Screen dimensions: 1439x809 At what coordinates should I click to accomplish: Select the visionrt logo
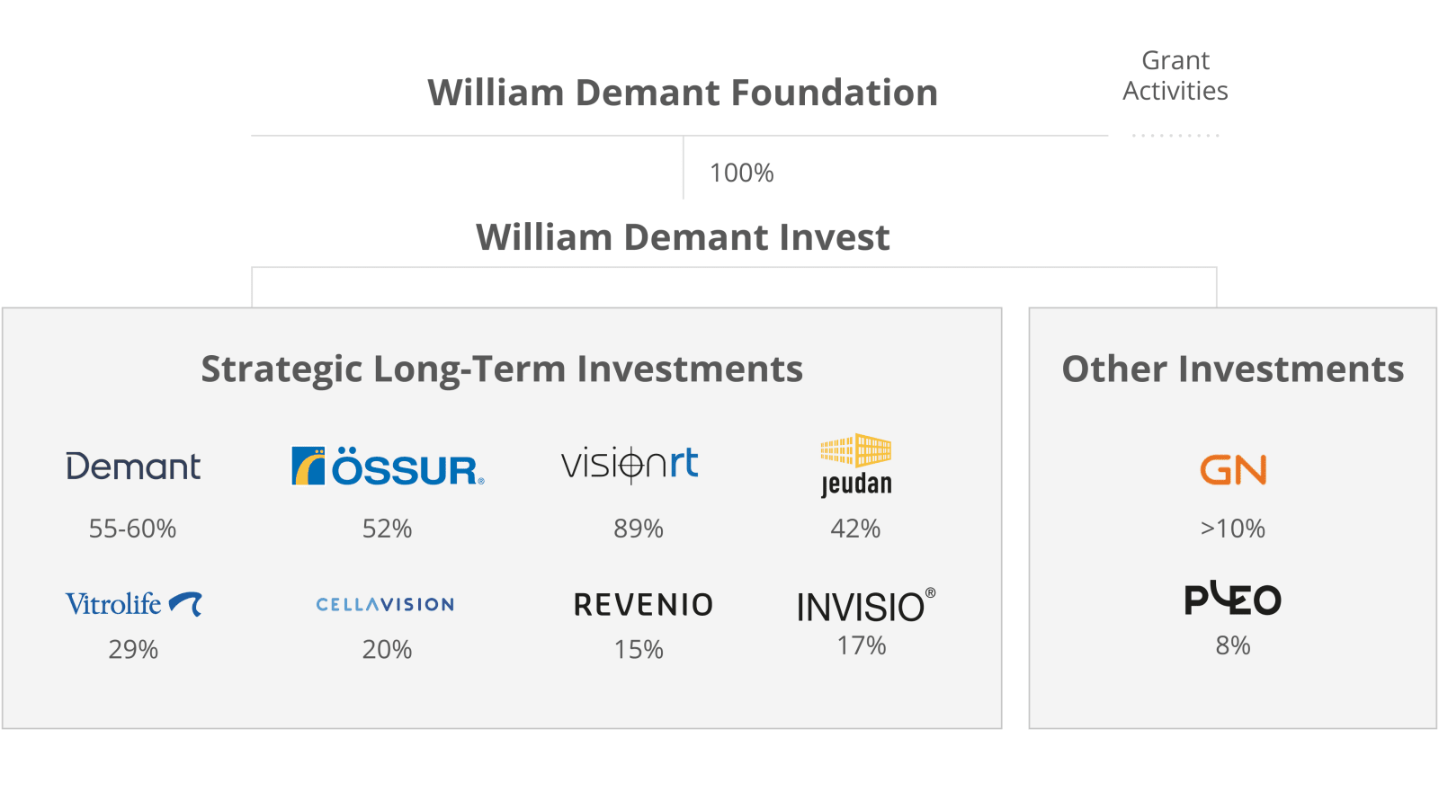(630, 464)
